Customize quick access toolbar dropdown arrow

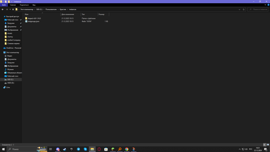[x=12, y=2]
